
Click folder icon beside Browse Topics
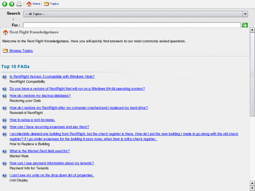(x=5, y=51)
